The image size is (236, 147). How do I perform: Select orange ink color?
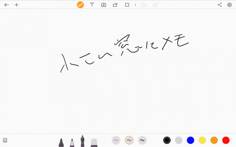(x=214, y=140)
